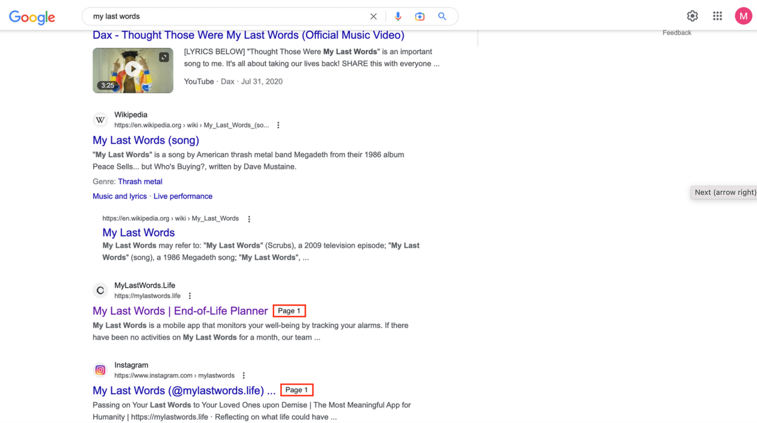Open My Last Words (@mylastwords.life) Instagram result

click(x=184, y=390)
